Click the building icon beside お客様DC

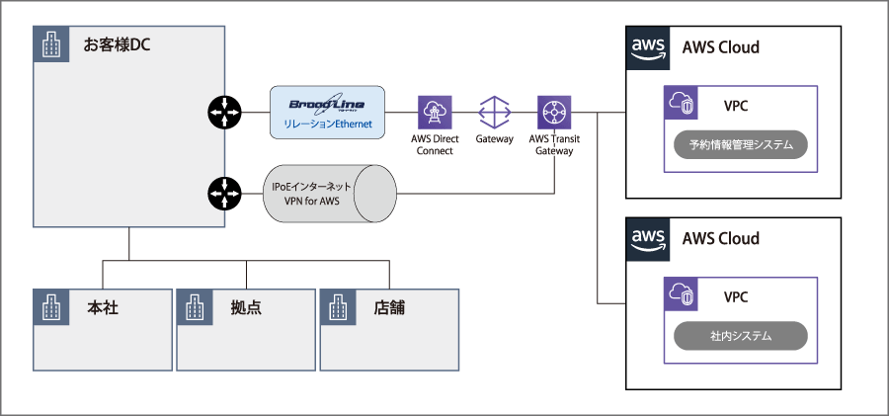[51, 44]
